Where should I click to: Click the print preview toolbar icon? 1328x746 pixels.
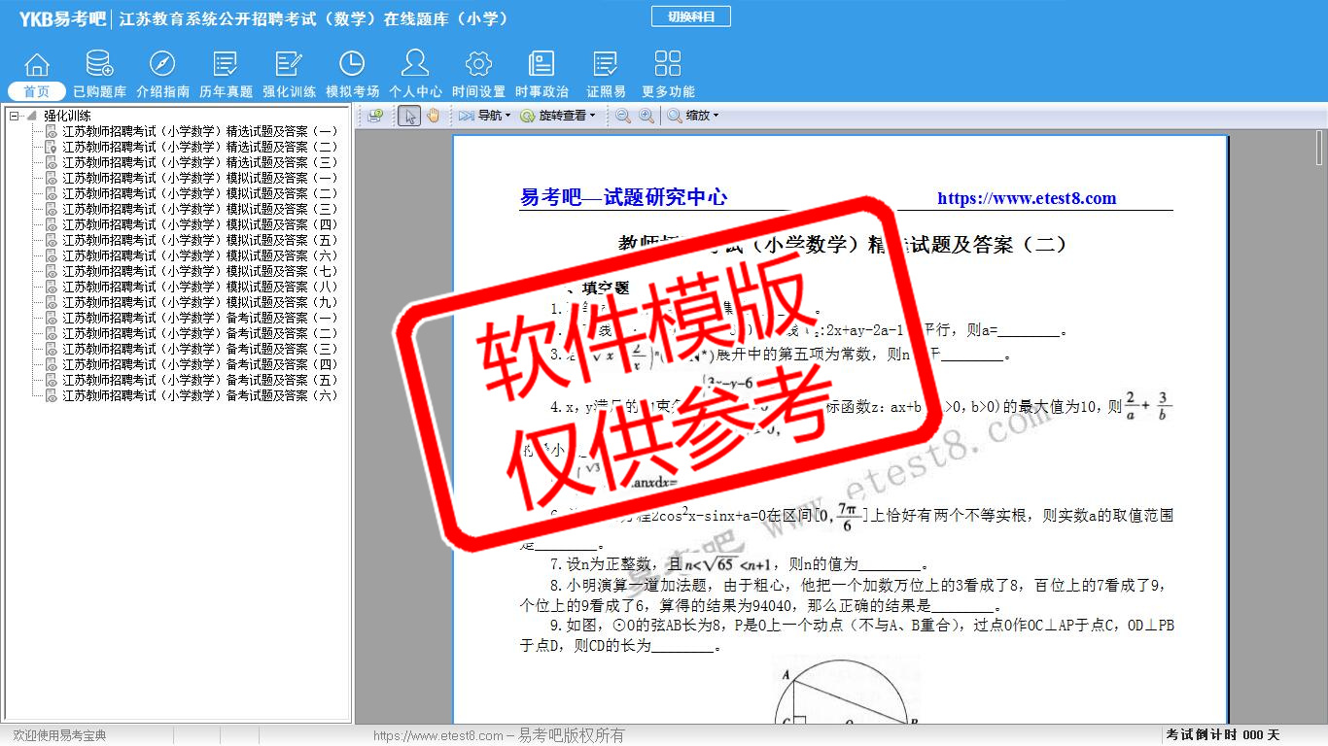(x=375, y=116)
